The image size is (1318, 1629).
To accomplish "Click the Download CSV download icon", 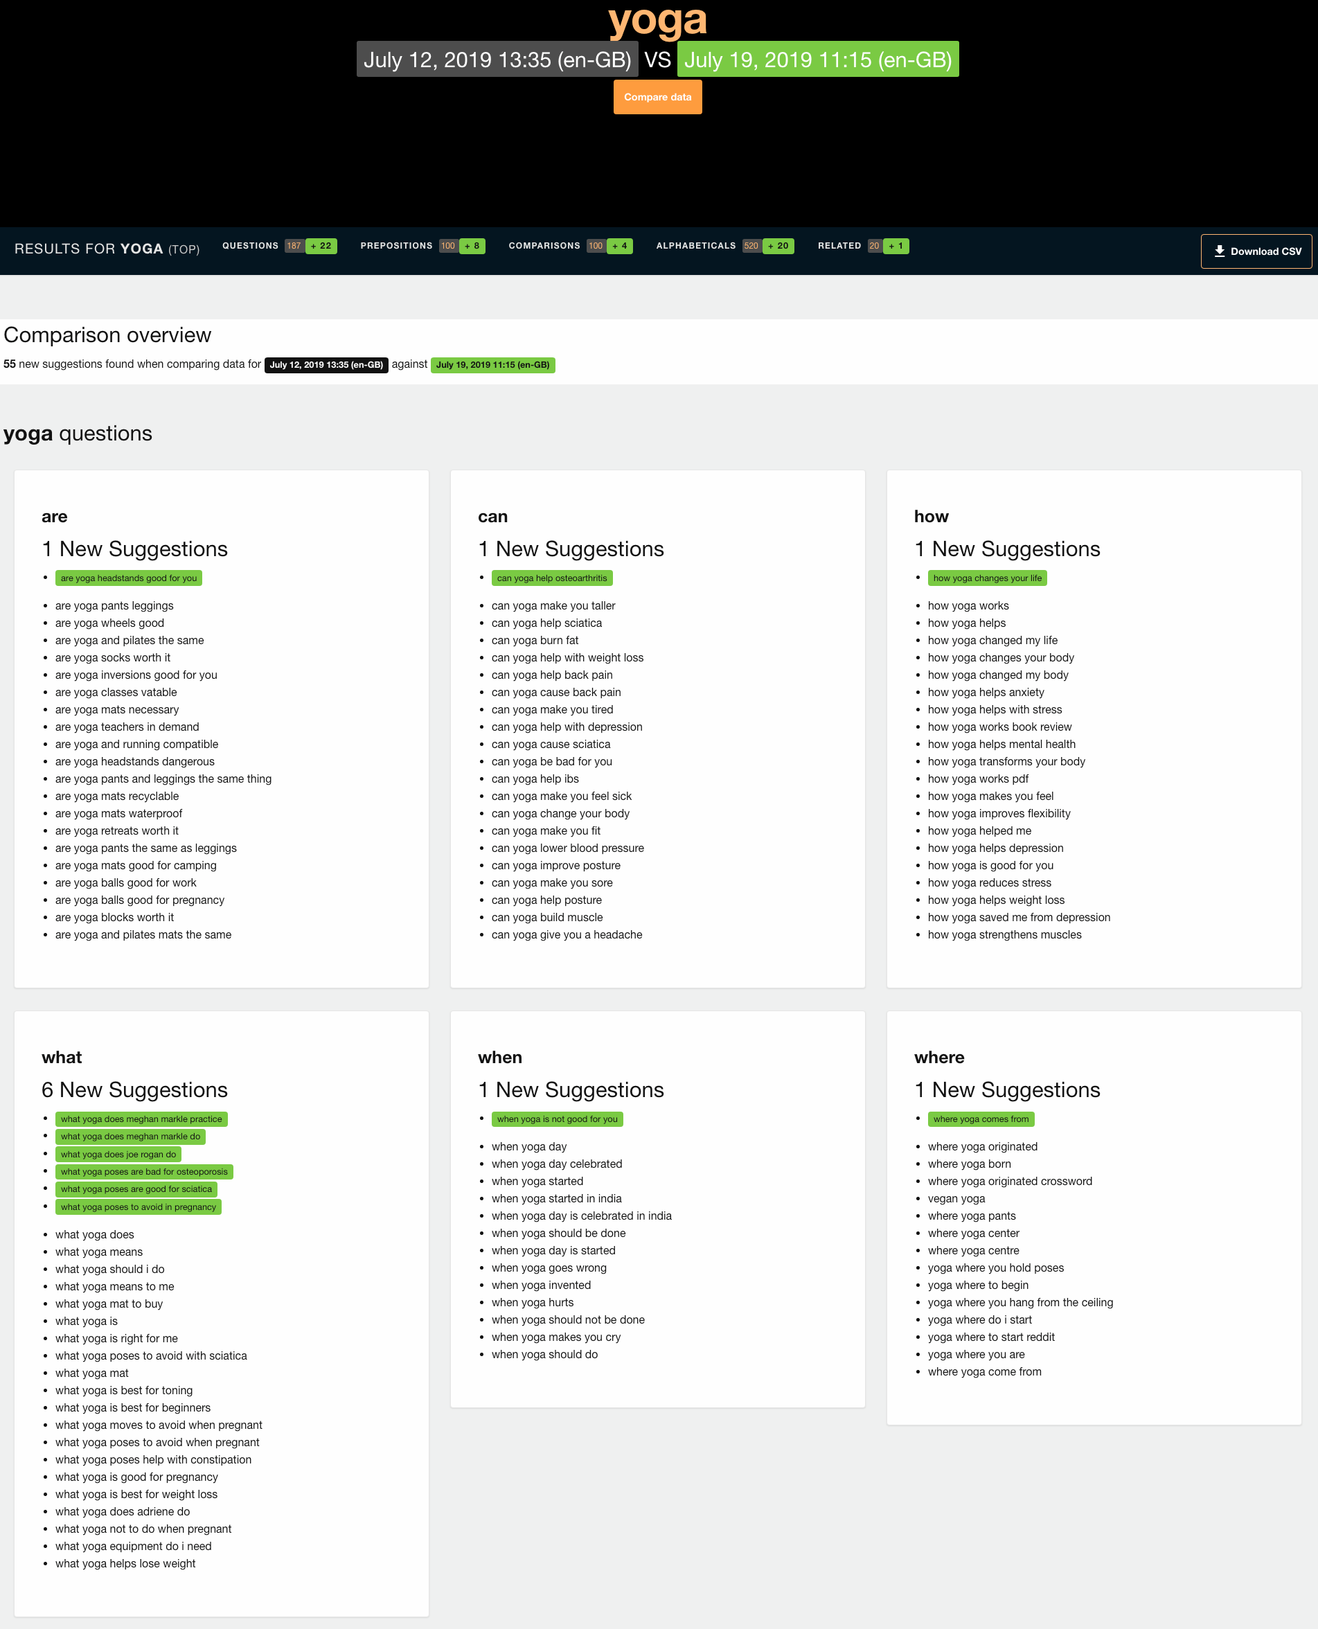I will (x=1221, y=251).
